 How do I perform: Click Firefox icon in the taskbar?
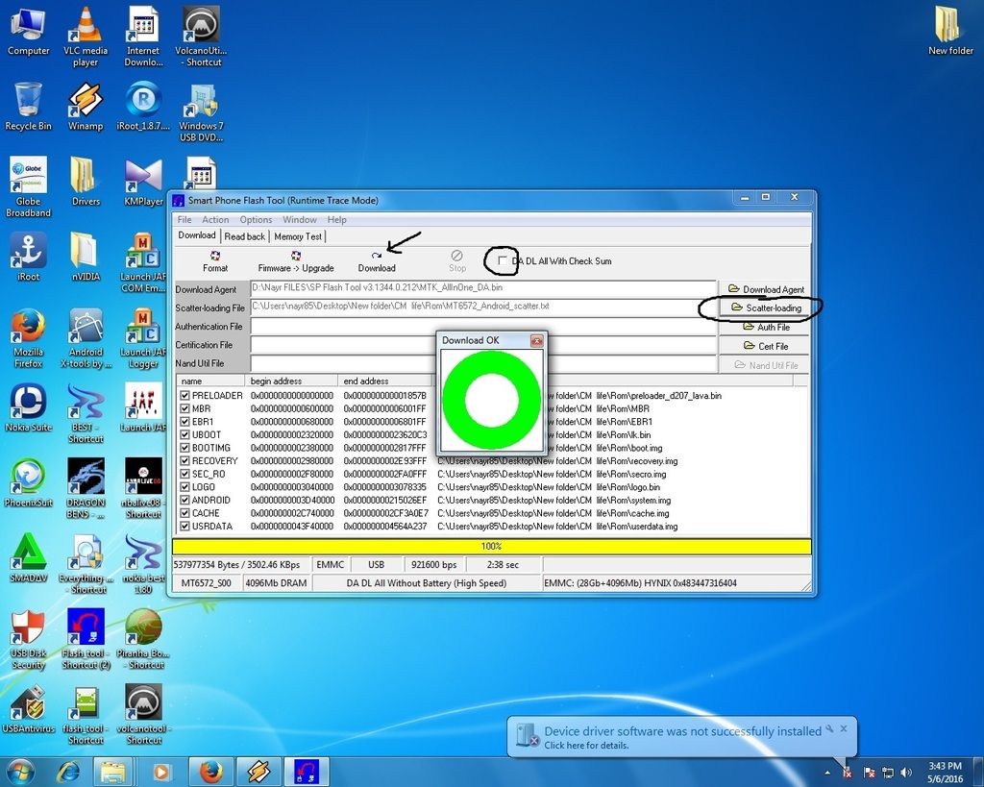[x=211, y=772]
